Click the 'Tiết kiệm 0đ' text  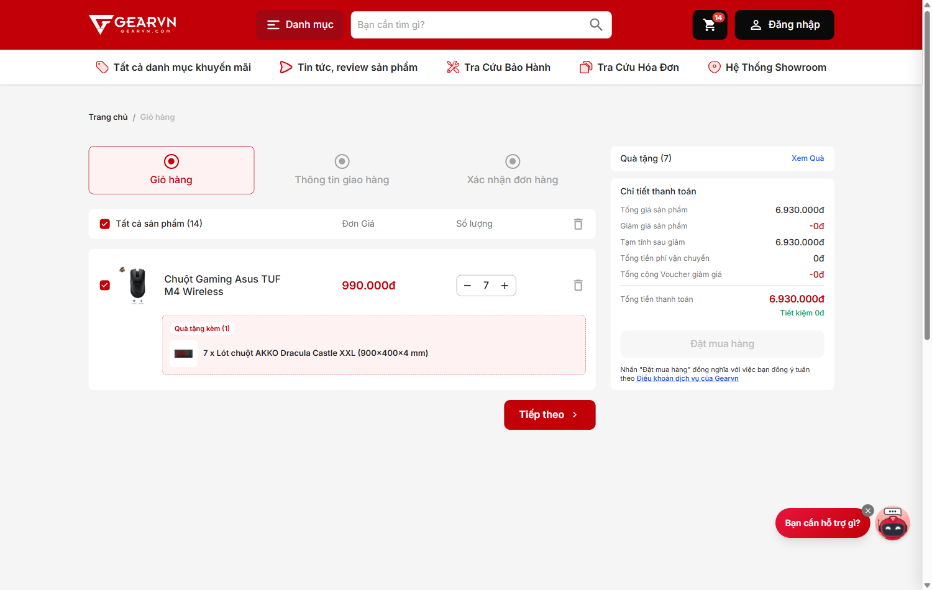point(802,313)
